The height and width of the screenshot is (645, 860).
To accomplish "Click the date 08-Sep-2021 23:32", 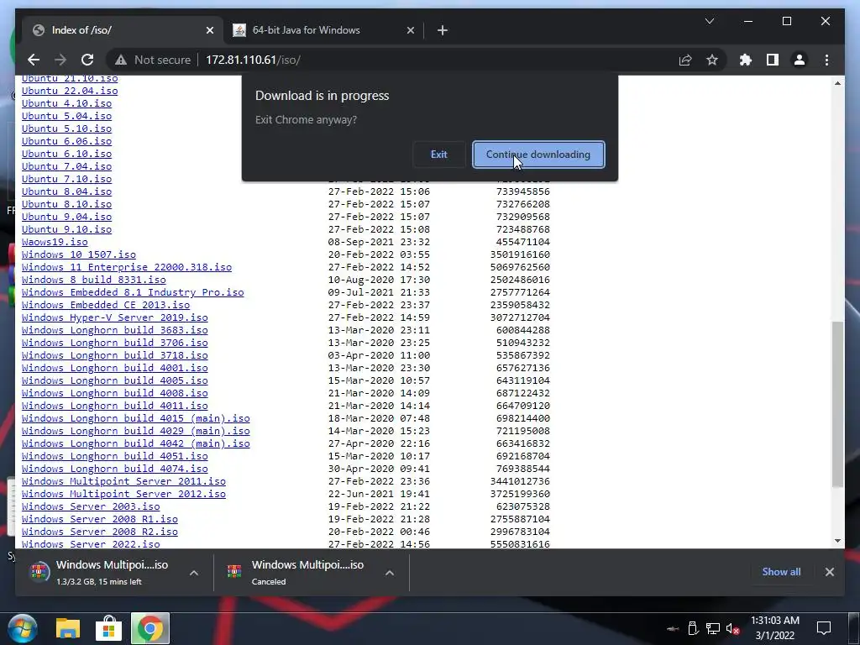I will tap(379, 243).
